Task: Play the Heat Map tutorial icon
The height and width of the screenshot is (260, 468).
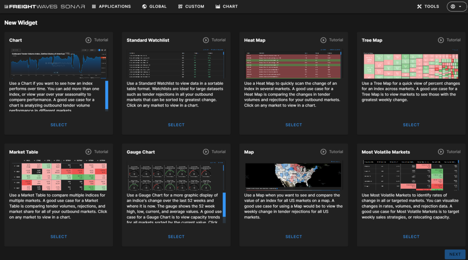Action: [323, 40]
